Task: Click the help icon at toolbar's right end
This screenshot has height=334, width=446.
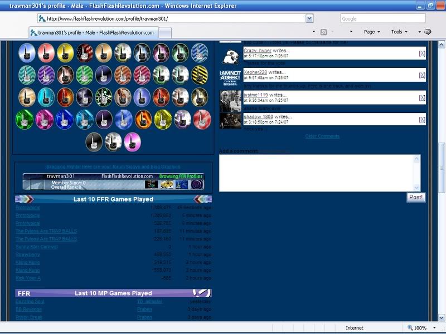Action: click(x=428, y=32)
